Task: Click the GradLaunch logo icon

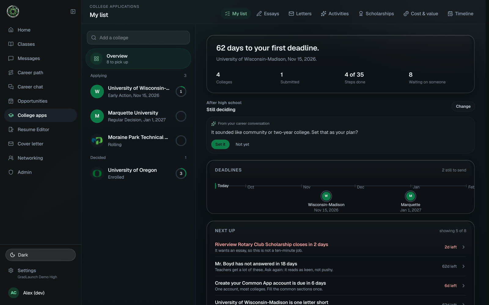Action: click(13, 12)
